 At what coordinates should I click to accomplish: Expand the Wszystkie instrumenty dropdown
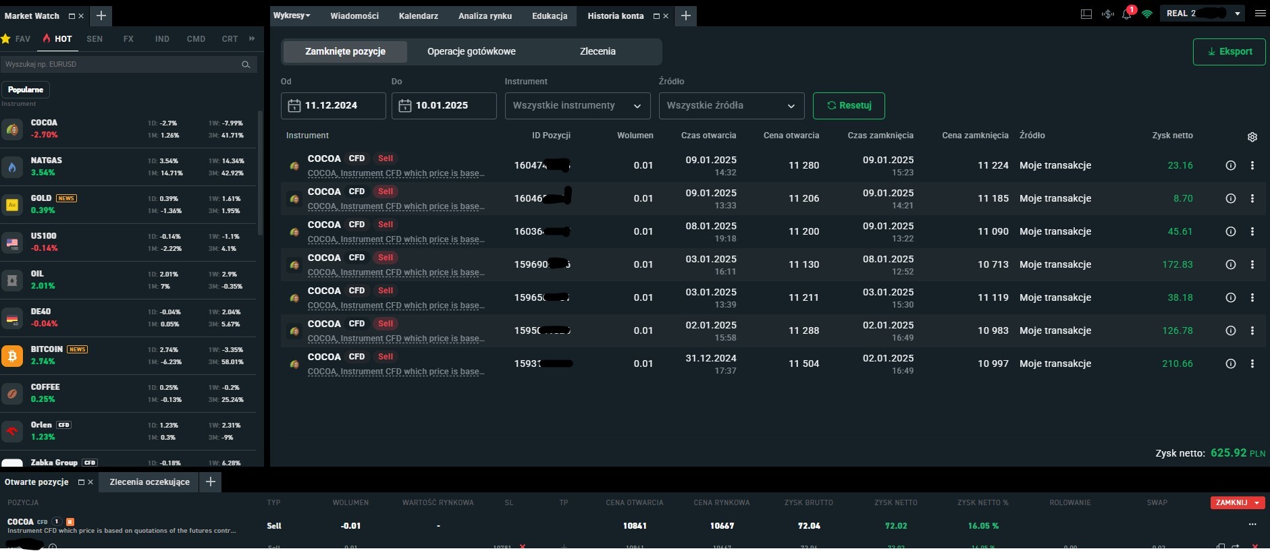tap(577, 106)
